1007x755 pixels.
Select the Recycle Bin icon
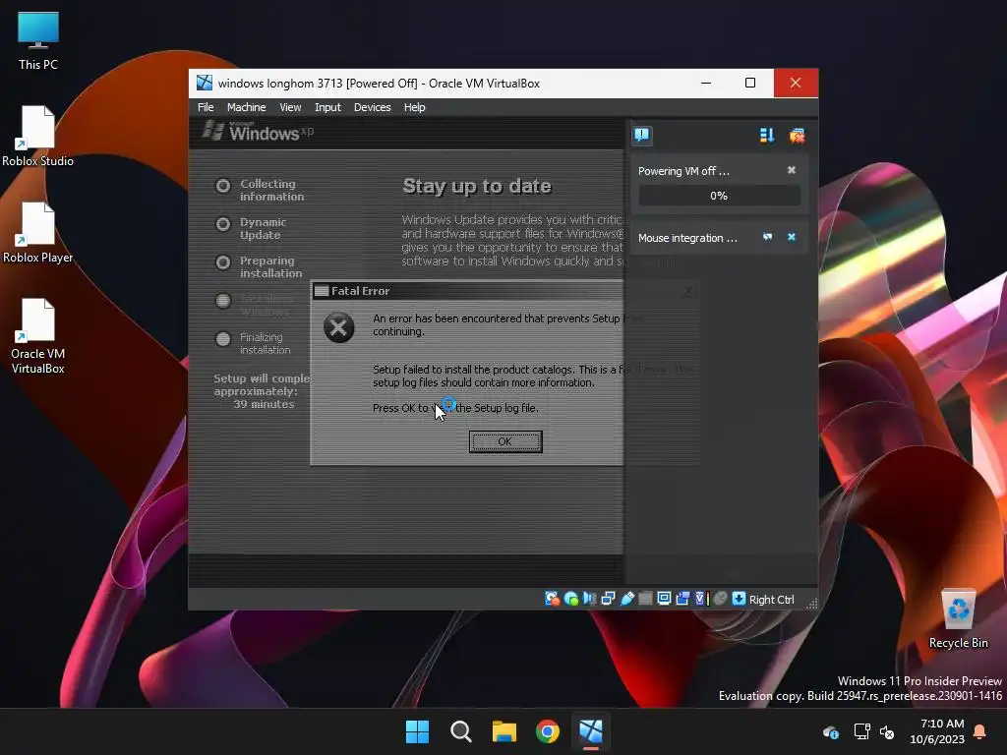click(x=958, y=619)
